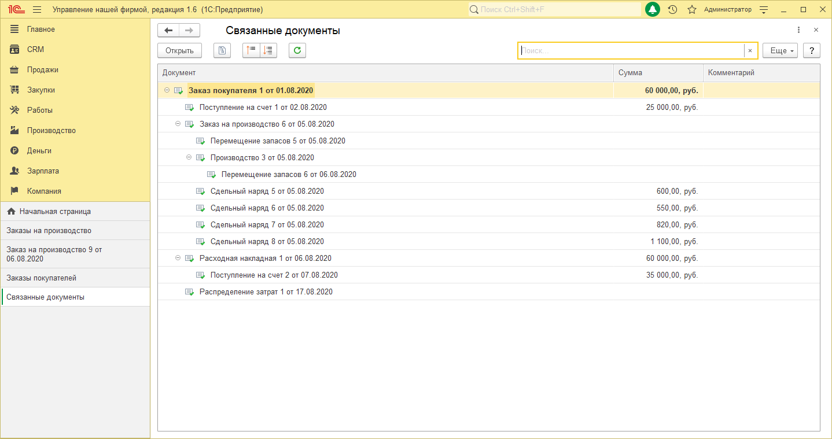Open the Продажи section in sidebar
Screen dimensions: 832x439
pyautogui.click(x=43, y=69)
